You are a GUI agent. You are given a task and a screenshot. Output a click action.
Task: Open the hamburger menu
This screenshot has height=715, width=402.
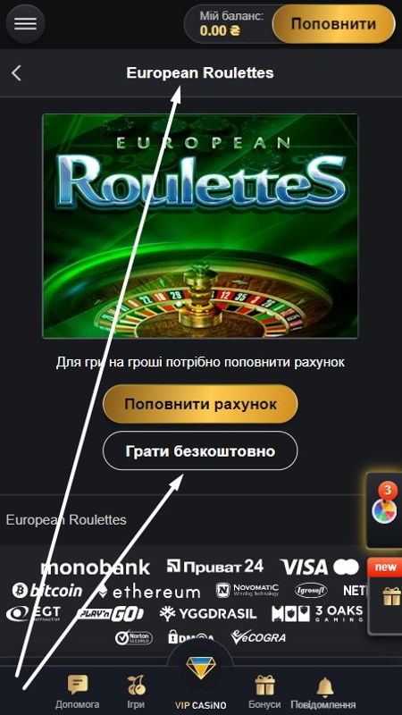click(x=25, y=24)
